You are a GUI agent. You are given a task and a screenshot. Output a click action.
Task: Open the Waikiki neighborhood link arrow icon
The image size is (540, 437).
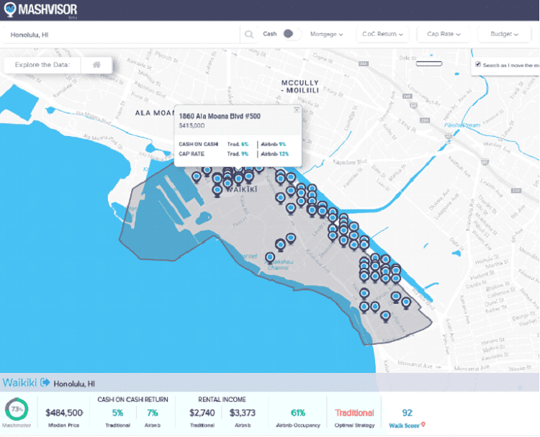[45, 383]
